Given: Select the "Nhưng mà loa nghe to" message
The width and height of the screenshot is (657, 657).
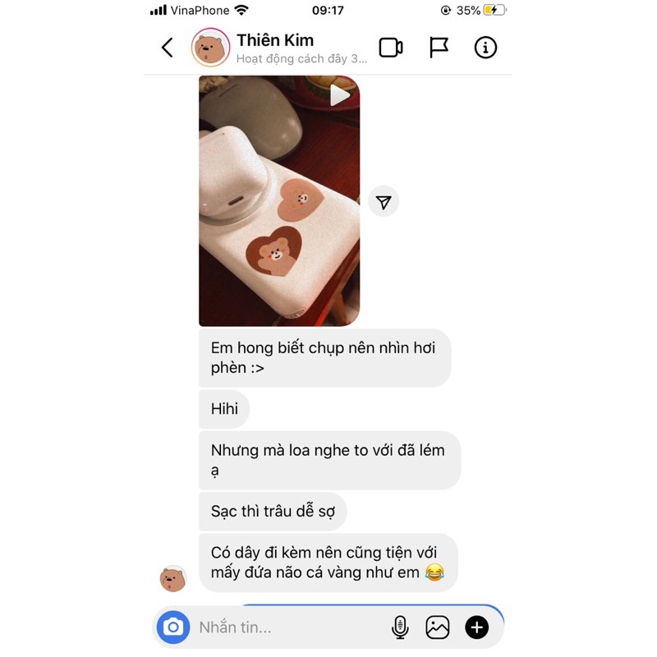Looking at the screenshot, I should point(330,460).
